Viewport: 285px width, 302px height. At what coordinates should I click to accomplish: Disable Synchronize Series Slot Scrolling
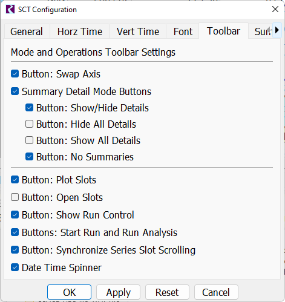(x=15, y=250)
